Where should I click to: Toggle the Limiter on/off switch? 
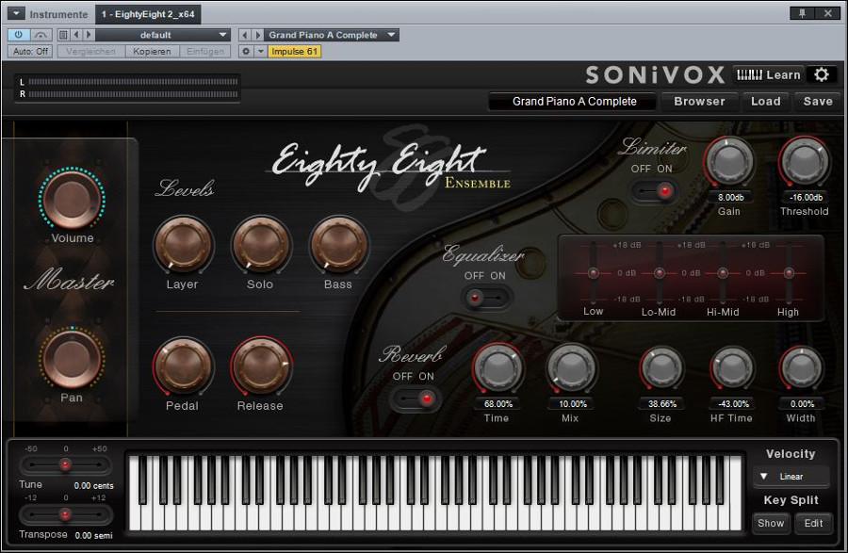[x=653, y=191]
